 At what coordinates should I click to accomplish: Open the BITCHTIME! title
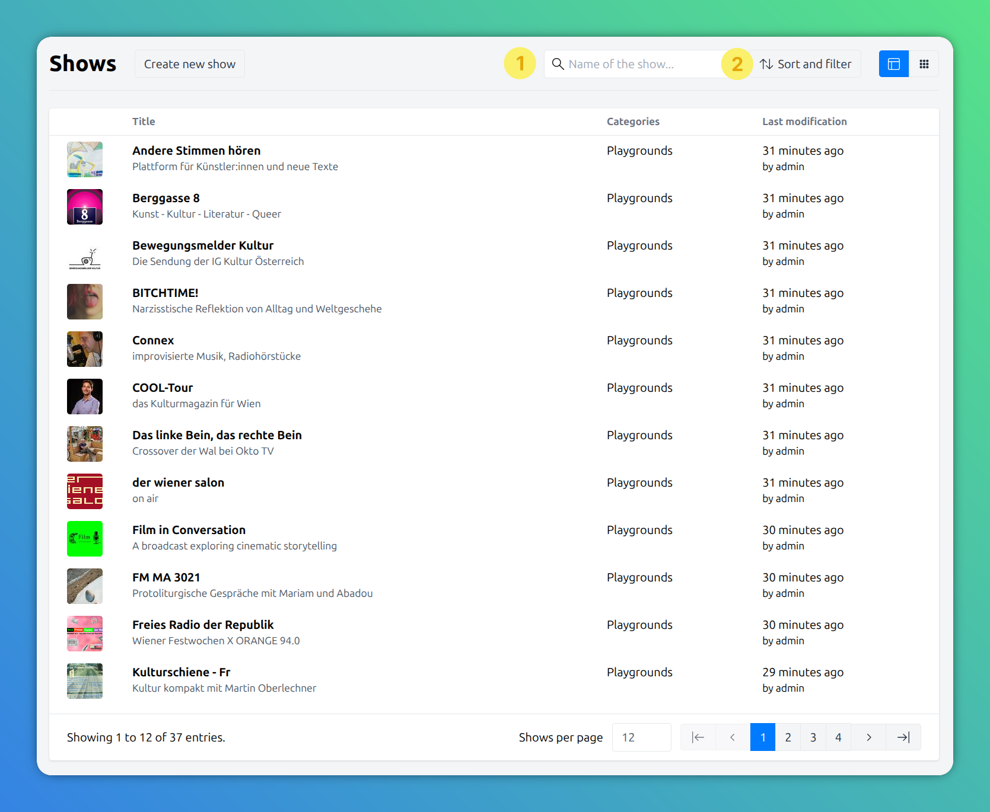pos(165,293)
